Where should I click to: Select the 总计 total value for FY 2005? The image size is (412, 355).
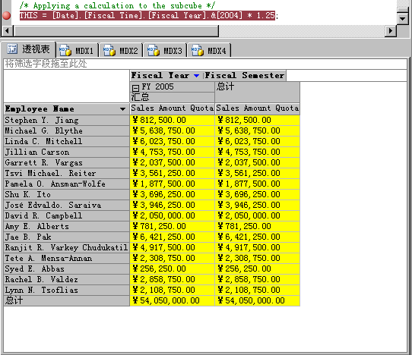click(172, 300)
